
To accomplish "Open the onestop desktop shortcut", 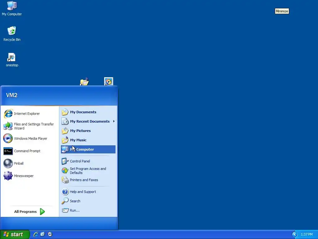I will [12, 60].
